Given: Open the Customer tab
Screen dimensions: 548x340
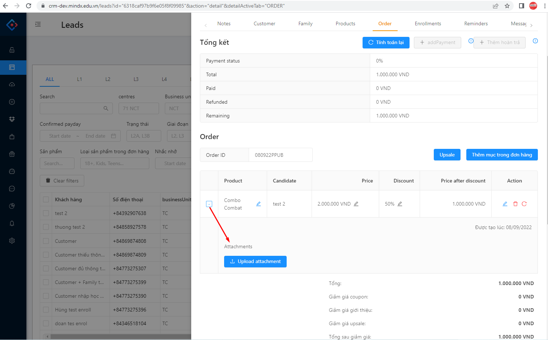Looking at the screenshot, I should coord(264,23).
